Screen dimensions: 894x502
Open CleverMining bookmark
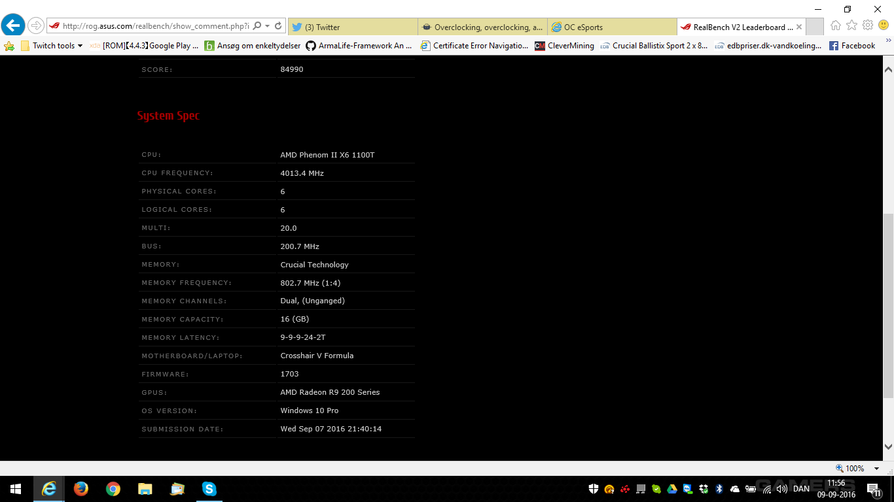[565, 46]
